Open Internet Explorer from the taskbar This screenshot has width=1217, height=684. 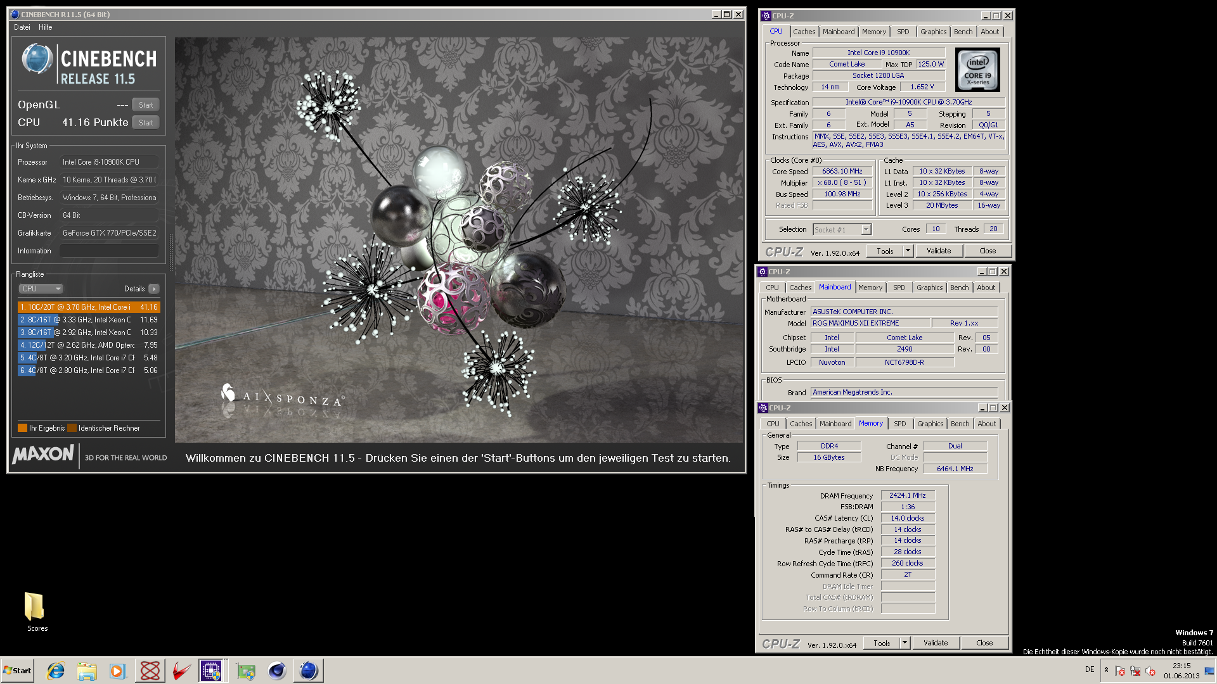[56, 671]
